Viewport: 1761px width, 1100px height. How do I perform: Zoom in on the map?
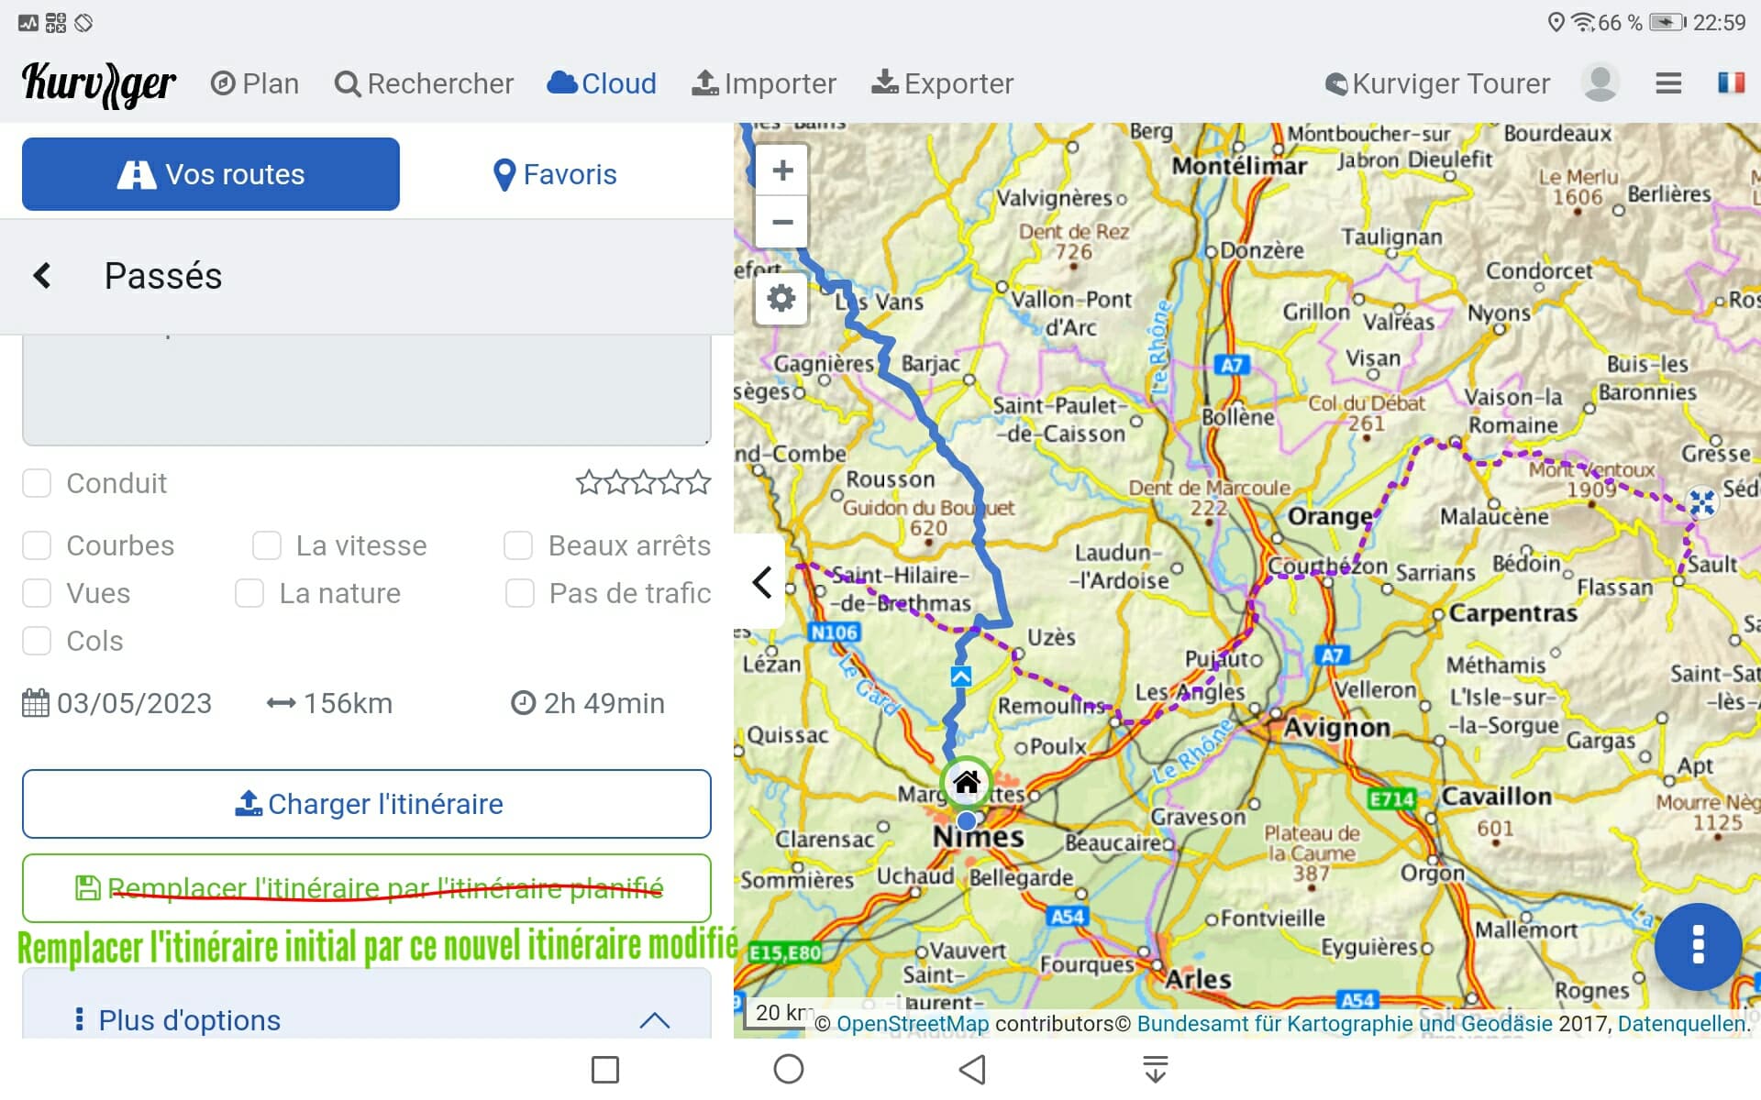[x=782, y=170]
